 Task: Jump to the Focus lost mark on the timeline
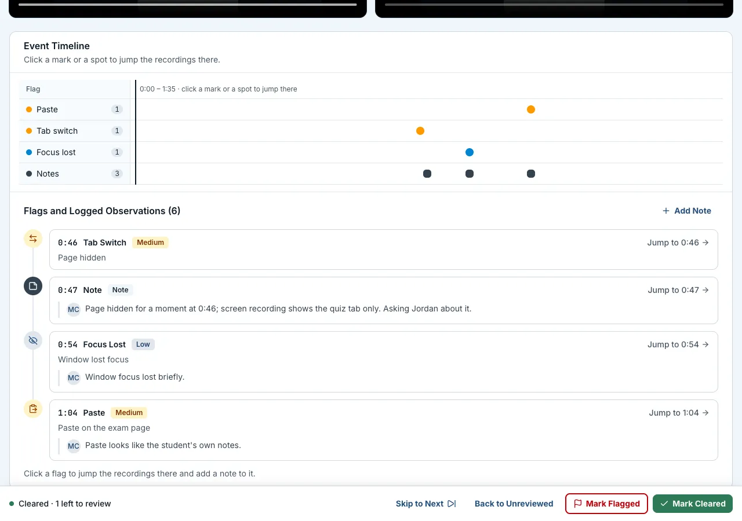470,152
